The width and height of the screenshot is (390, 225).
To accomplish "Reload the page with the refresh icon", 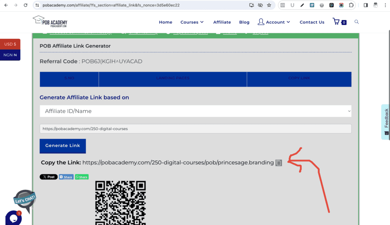I will (x=26, y=5).
